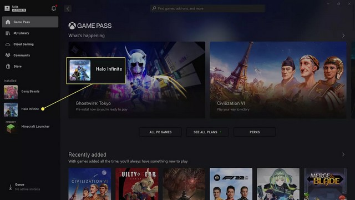Open Civilization VI game tile
The height and width of the screenshot is (200, 355).
pos(90,184)
